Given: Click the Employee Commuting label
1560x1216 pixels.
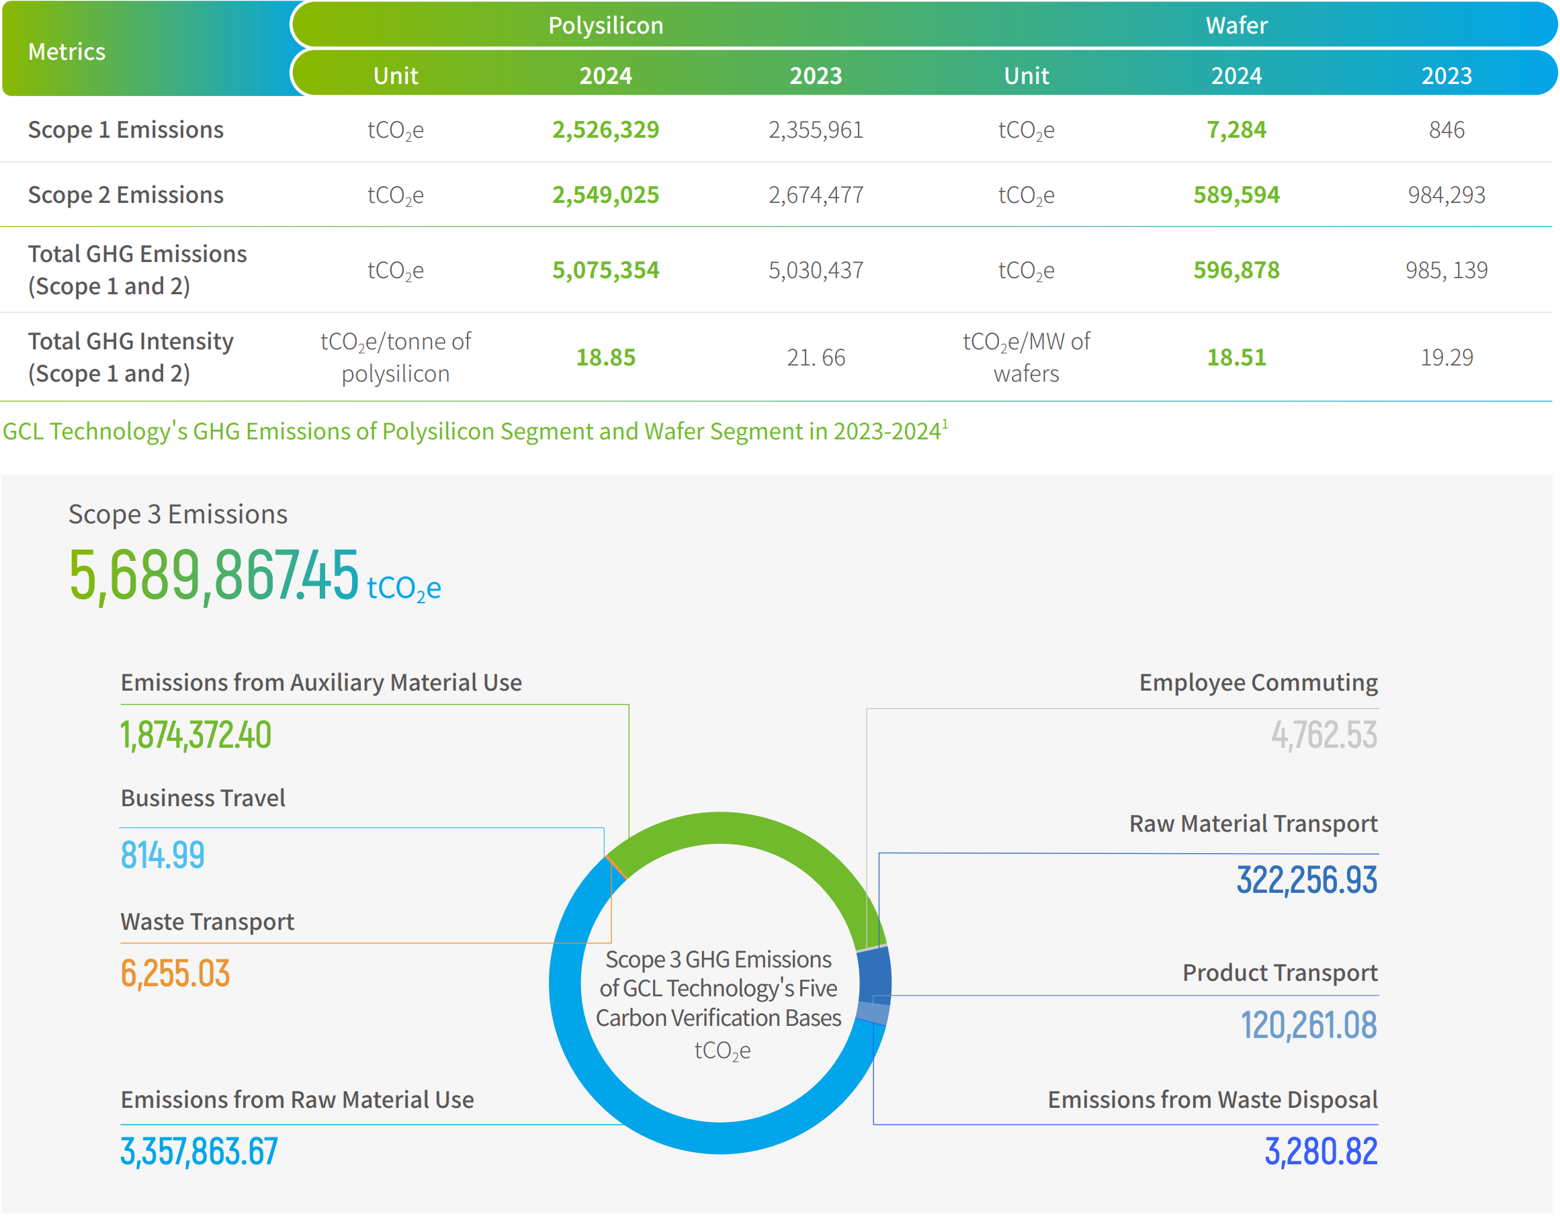Looking at the screenshot, I should 1258,683.
